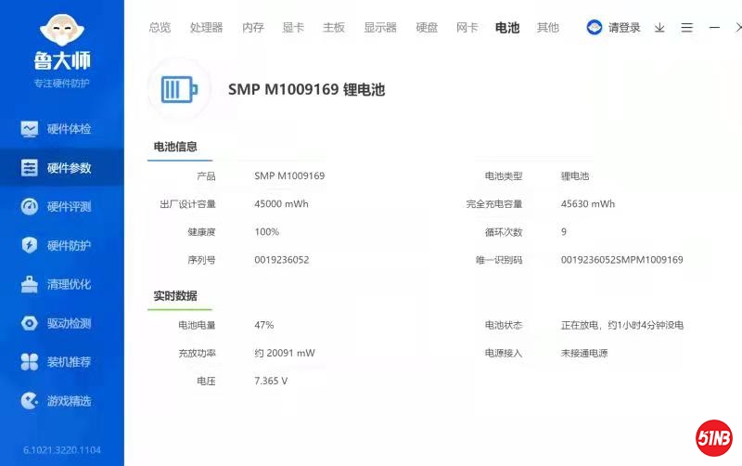Click the 请登录 login link

coord(624,28)
